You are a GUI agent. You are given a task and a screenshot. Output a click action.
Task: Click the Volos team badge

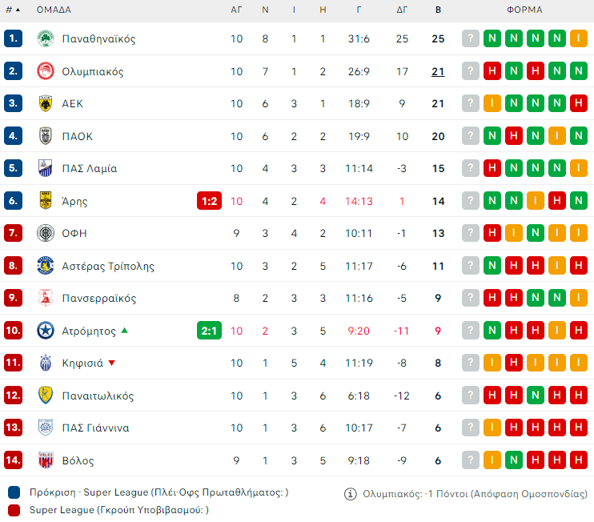46,460
